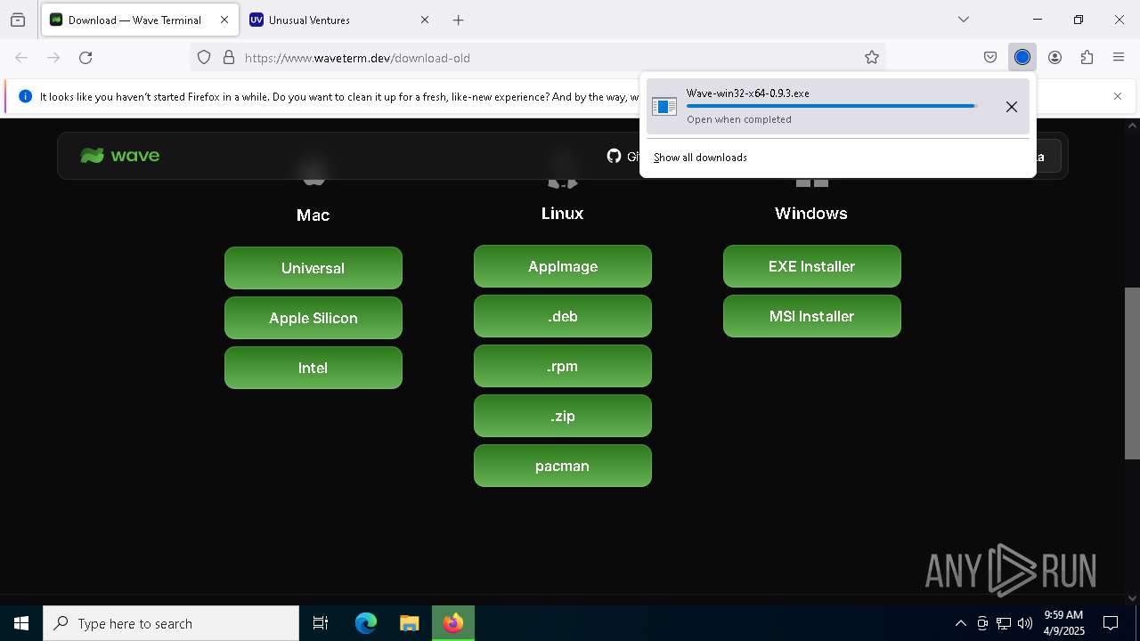
Task: Toggle the downloads panel button
Action: (1022, 58)
